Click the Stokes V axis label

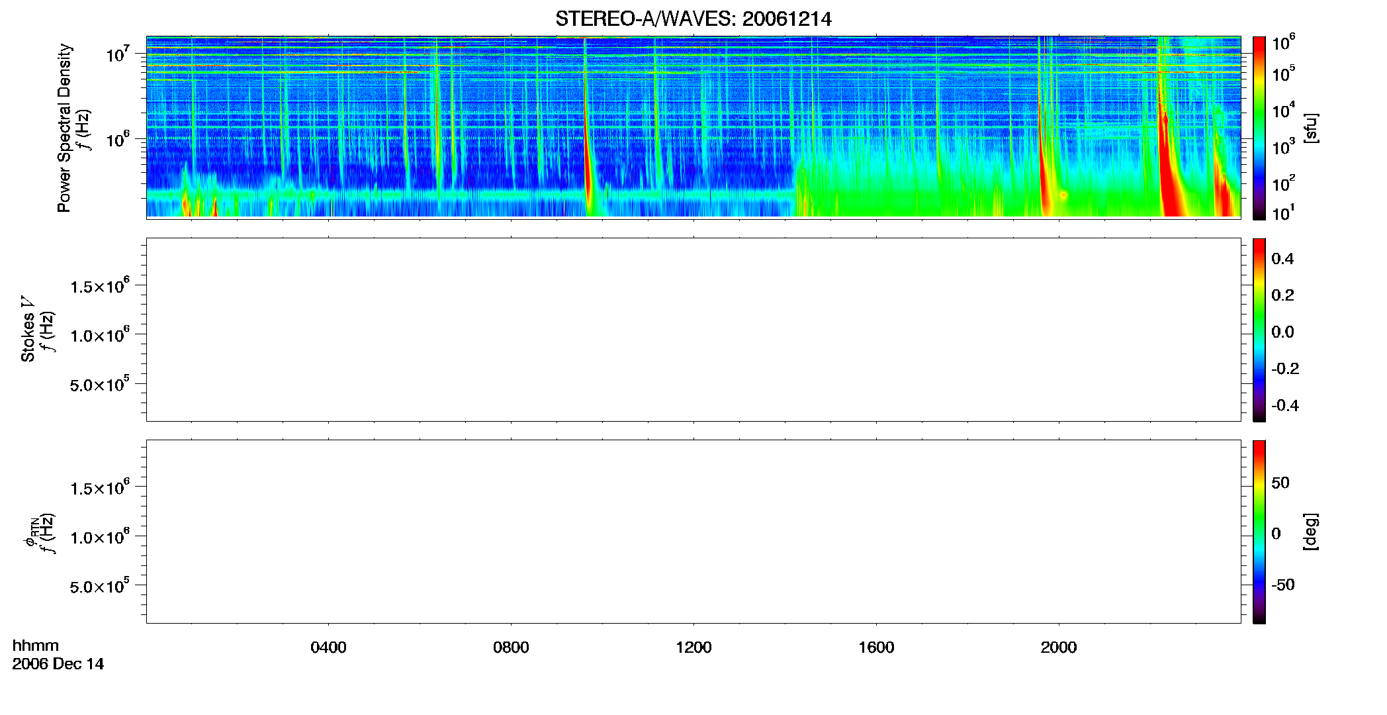(28, 329)
